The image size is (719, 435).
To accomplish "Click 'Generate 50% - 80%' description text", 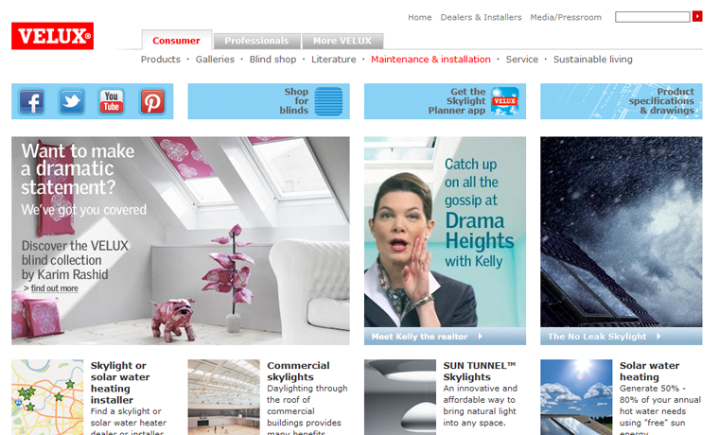I will [x=660, y=409].
